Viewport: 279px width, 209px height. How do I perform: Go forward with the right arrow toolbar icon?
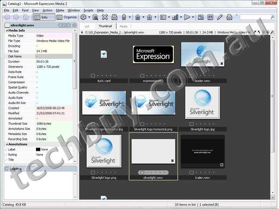click(16, 17)
